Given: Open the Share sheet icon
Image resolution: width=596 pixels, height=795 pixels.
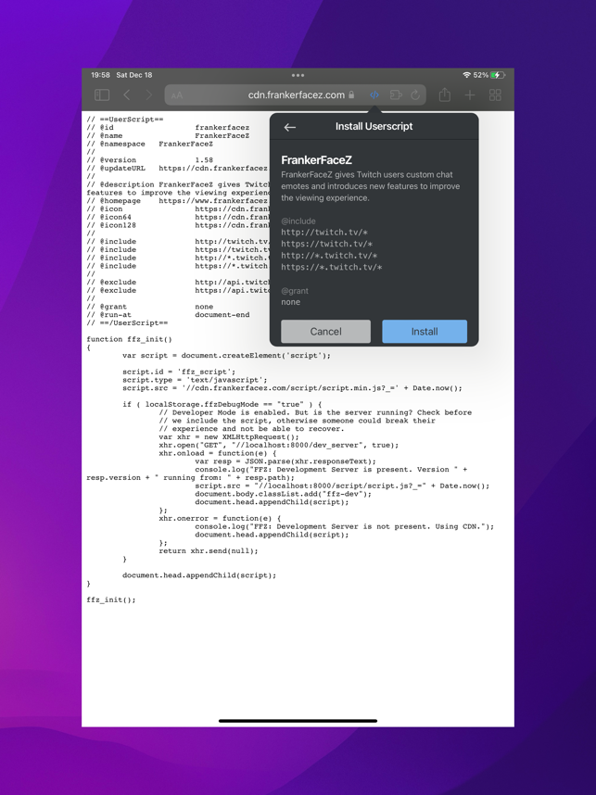Looking at the screenshot, I should tap(444, 95).
